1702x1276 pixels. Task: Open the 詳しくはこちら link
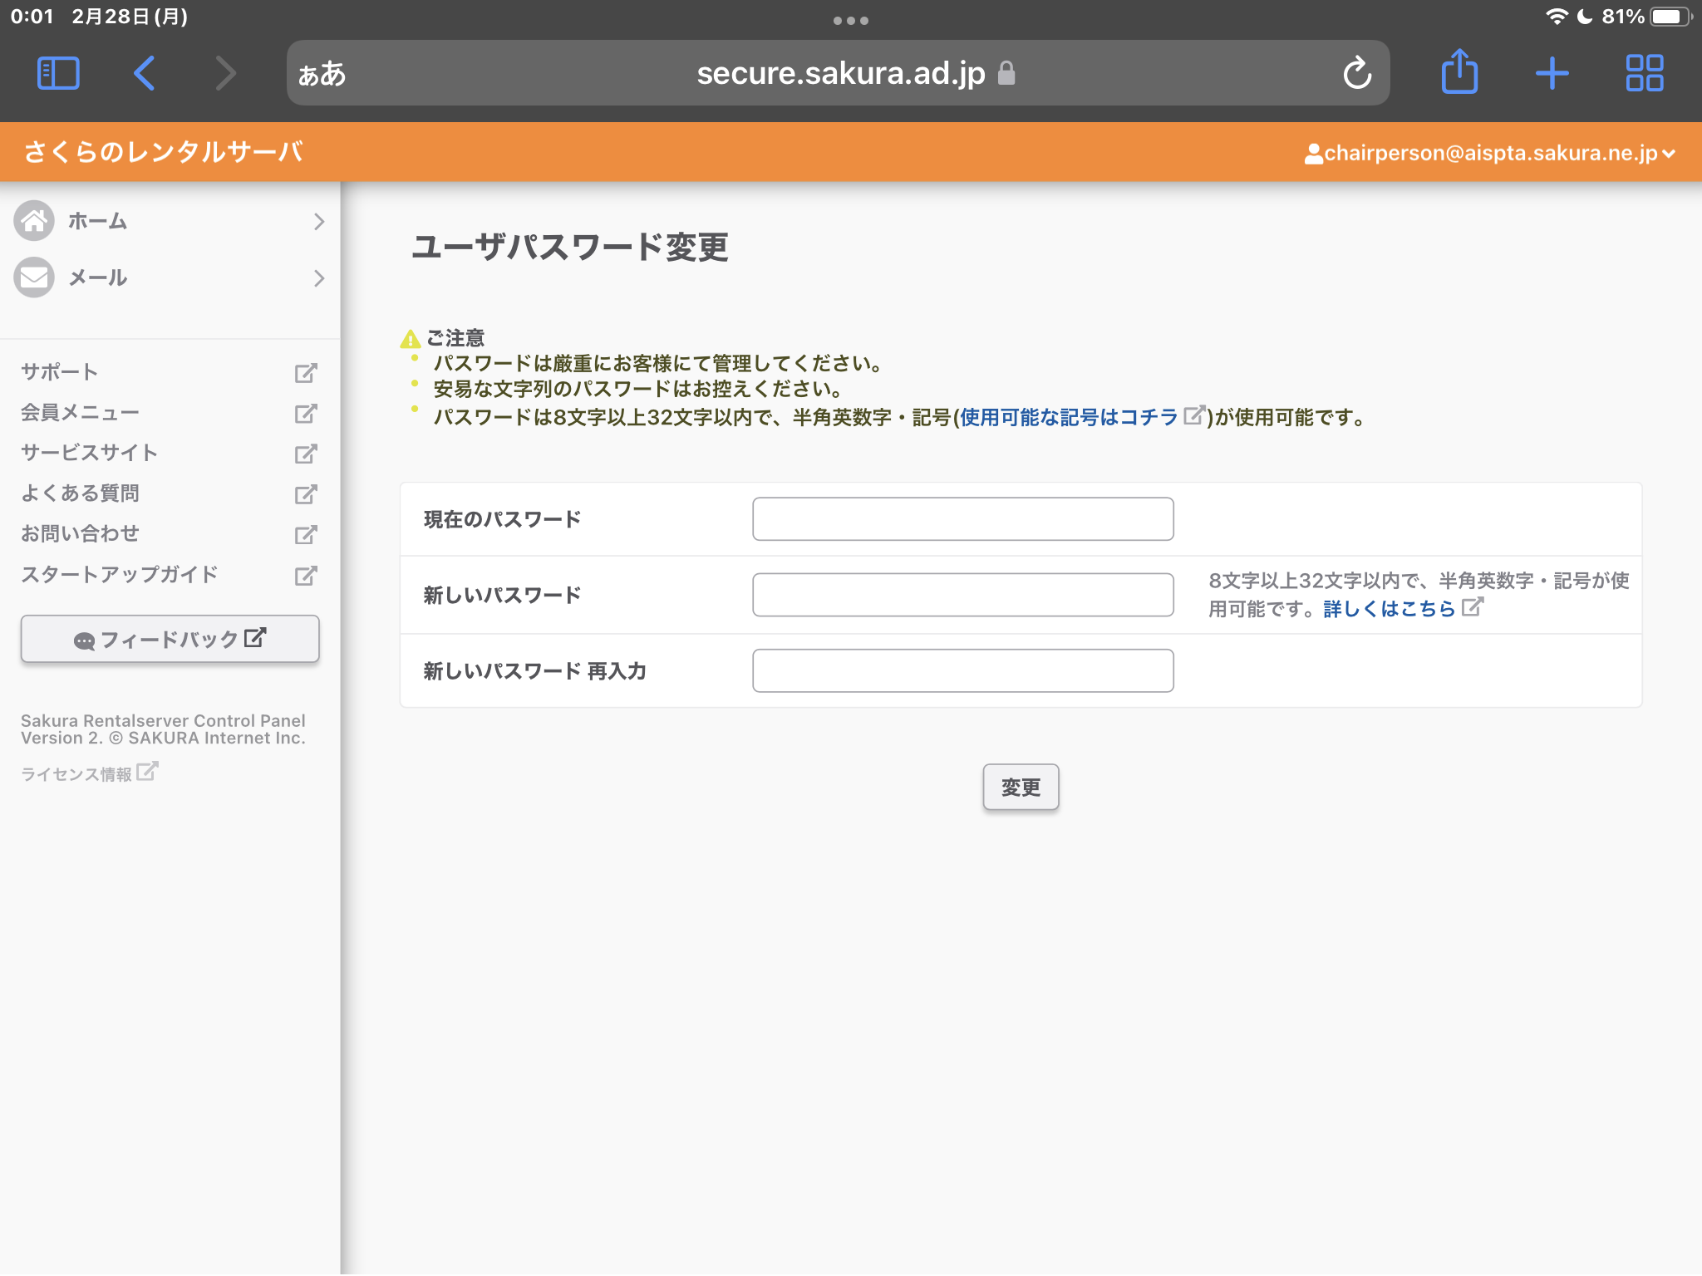pyautogui.click(x=1389, y=609)
